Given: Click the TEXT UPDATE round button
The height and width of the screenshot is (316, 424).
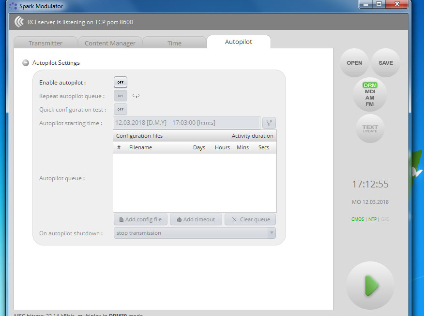Looking at the screenshot, I should (370, 129).
